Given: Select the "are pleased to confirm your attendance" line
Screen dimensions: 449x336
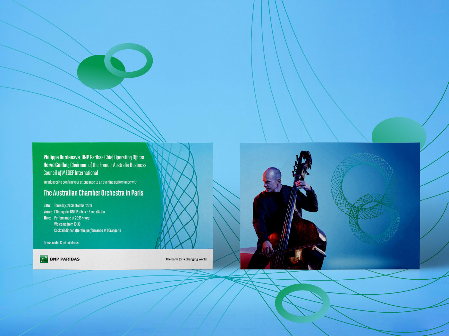Looking at the screenshot, I should click(90, 182).
